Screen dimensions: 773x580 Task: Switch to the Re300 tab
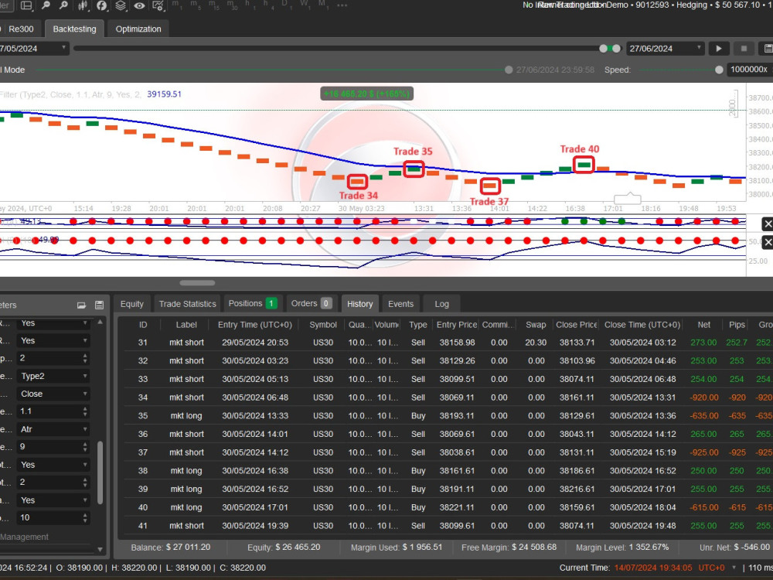[21, 29]
